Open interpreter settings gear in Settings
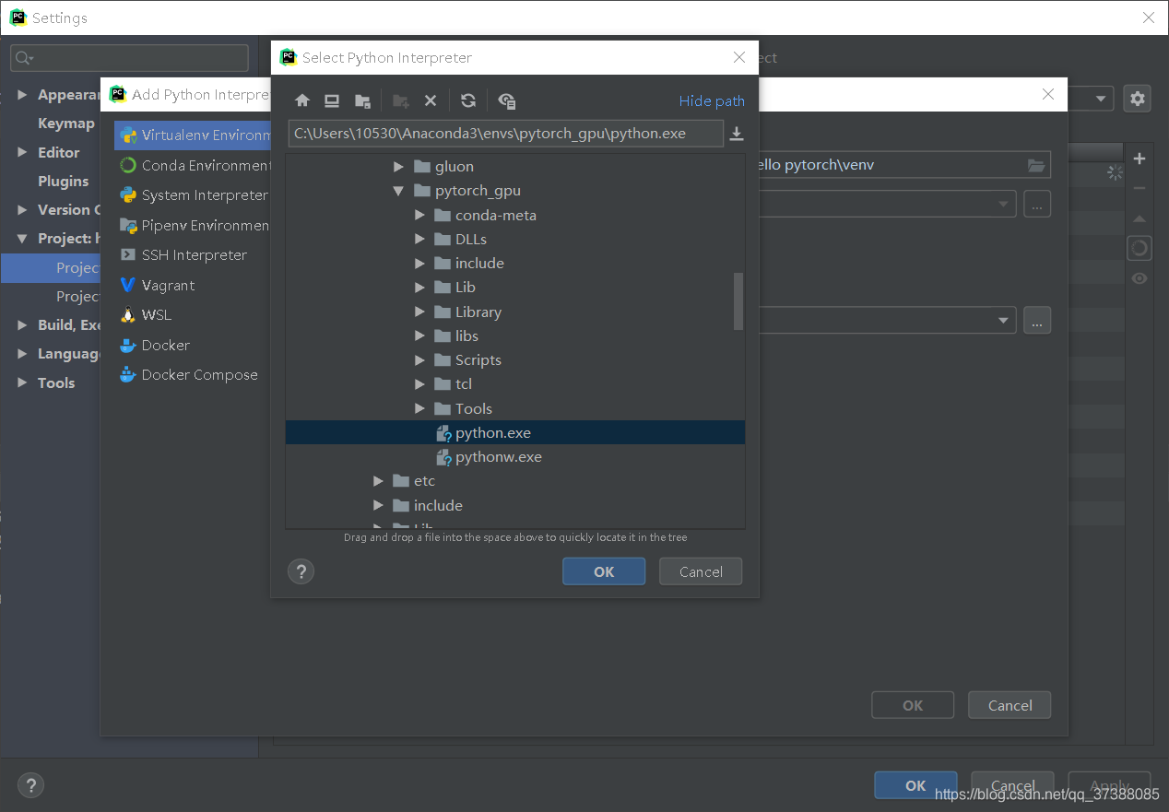 point(1137,99)
